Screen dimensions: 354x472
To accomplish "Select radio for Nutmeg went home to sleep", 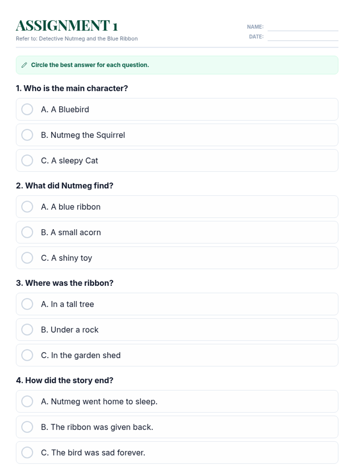I will [27, 401].
